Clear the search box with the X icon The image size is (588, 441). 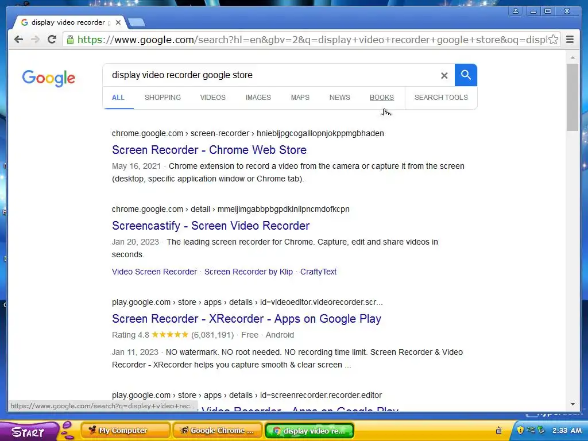(x=444, y=75)
